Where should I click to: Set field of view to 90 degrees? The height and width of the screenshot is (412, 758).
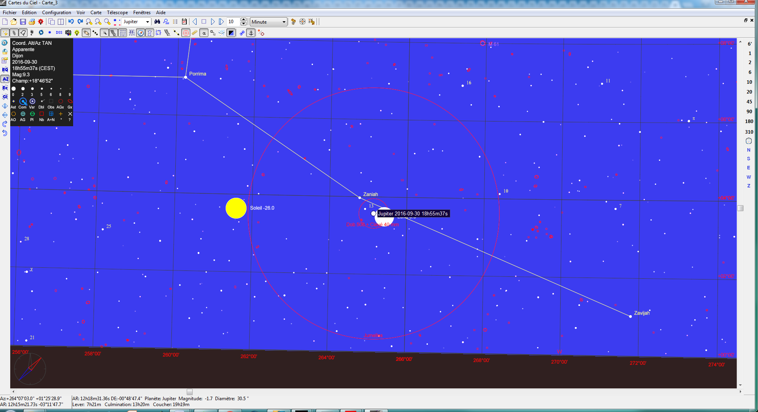pyautogui.click(x=749, y=112)
